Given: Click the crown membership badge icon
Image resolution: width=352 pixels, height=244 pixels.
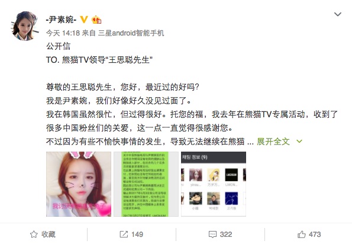Looking at the screenshot, I should pos(96,20).
